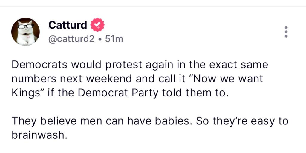
Task: Click the bottom dot of options menu
Action: [286, 36]
